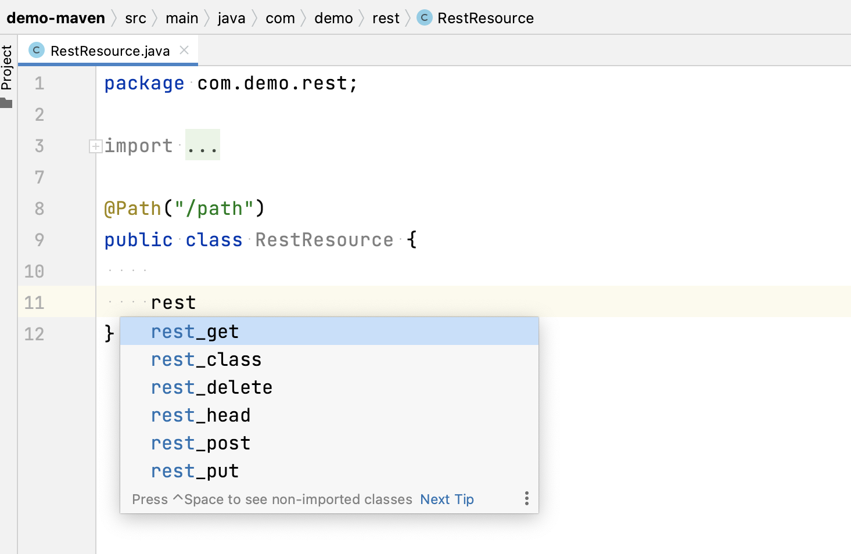851x554 pixels.
Task: Open completion popup more options menu
Action: point(526,498)
